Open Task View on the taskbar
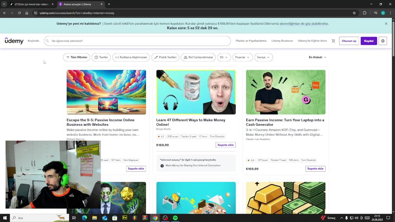Screen dimensions: 395x222 tap(74, 218)
